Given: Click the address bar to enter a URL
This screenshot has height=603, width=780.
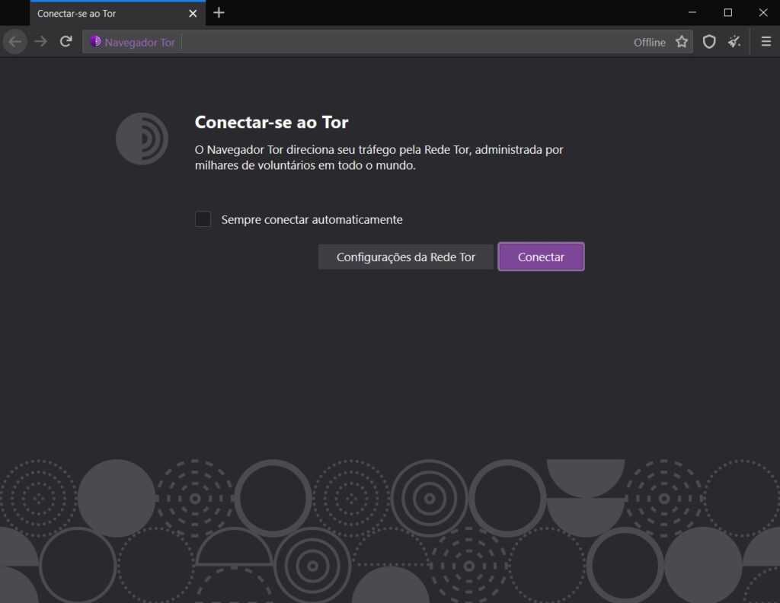Looking at the screenshot, I should point(381,42).
